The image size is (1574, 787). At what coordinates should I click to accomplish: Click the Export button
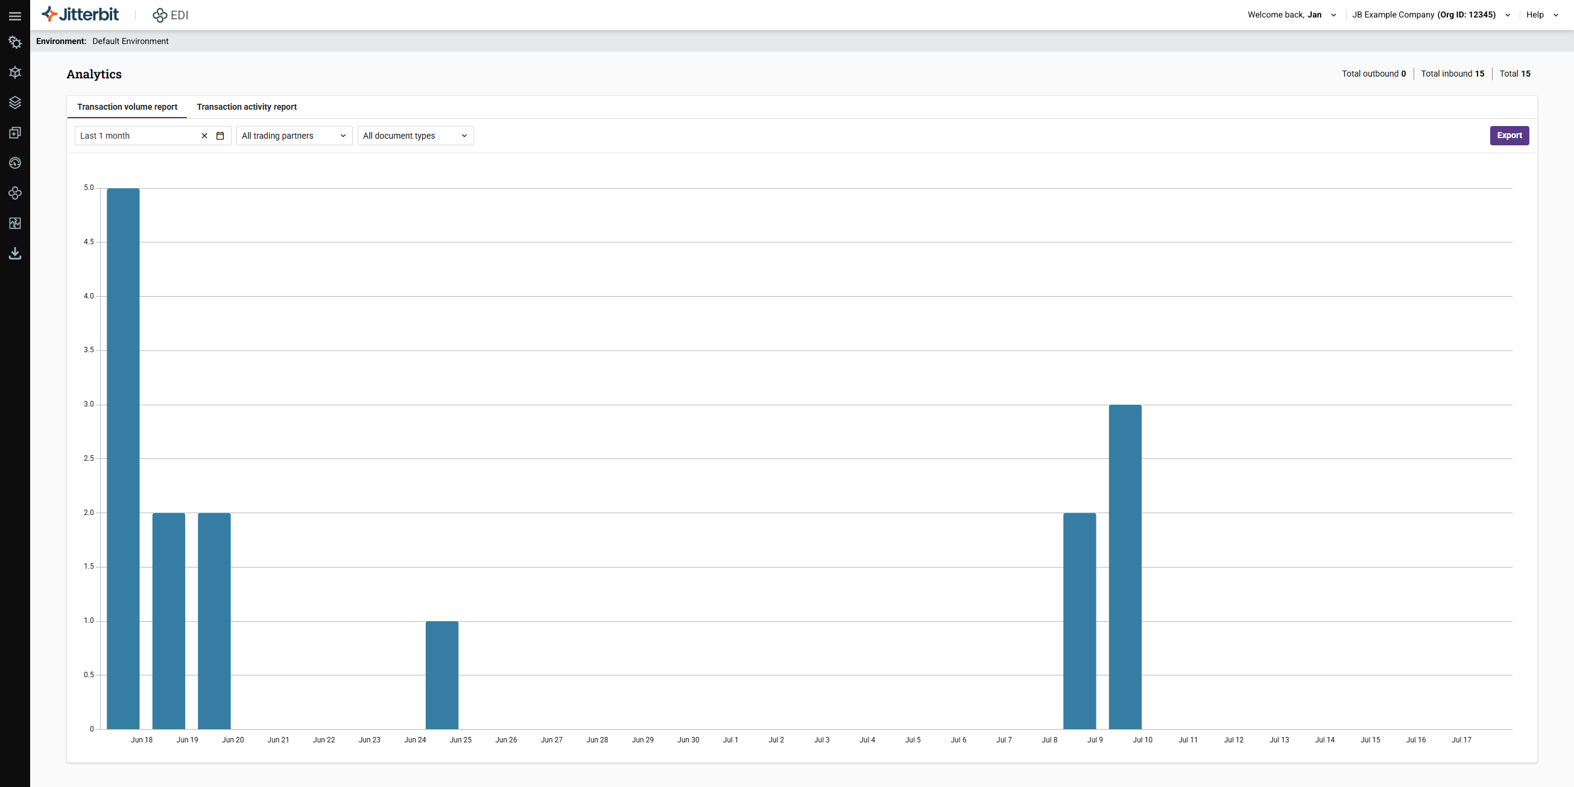[x=1509, y=136]
